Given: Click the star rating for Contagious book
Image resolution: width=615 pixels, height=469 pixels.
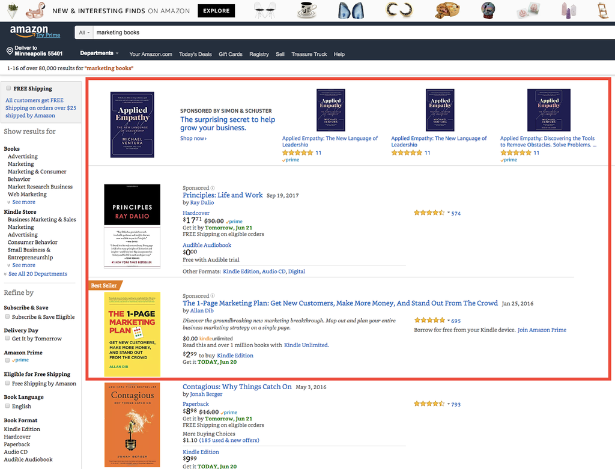Looking at the screenshot, I should coord(429,404).
